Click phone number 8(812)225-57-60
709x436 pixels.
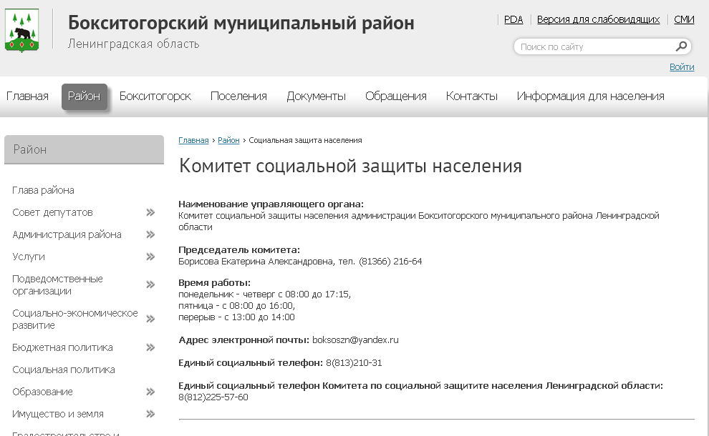click(x=213, y=397)
